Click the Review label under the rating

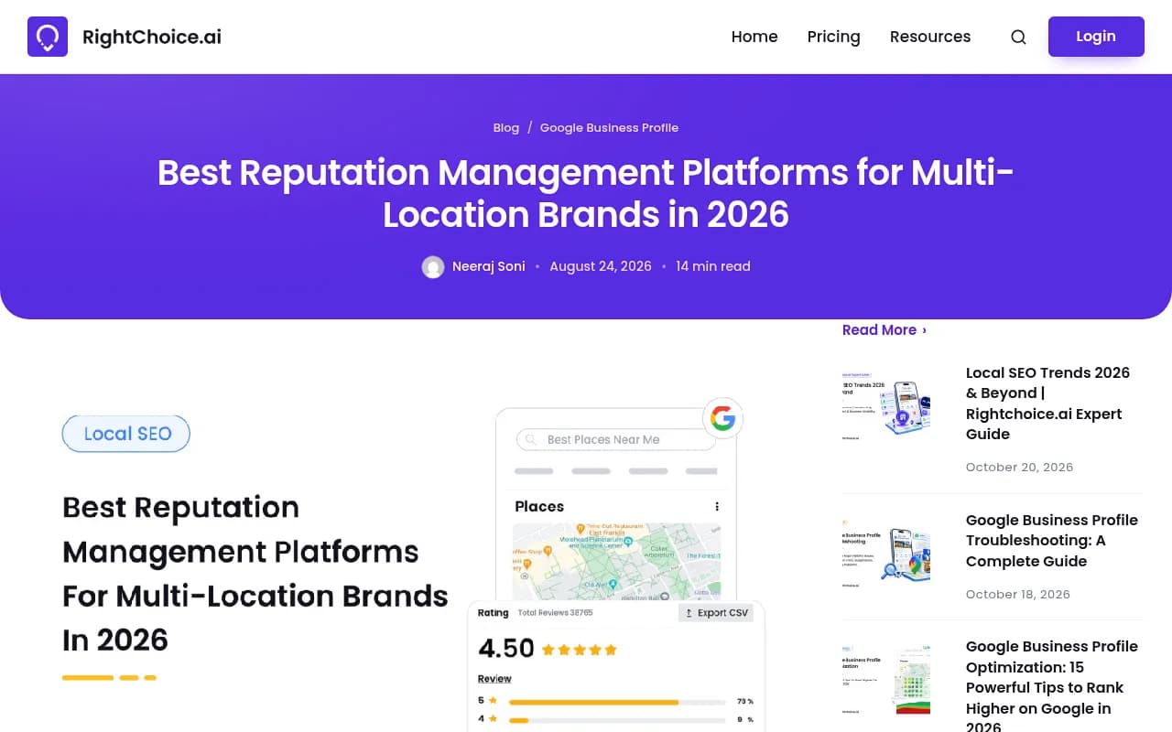point(494,679)
